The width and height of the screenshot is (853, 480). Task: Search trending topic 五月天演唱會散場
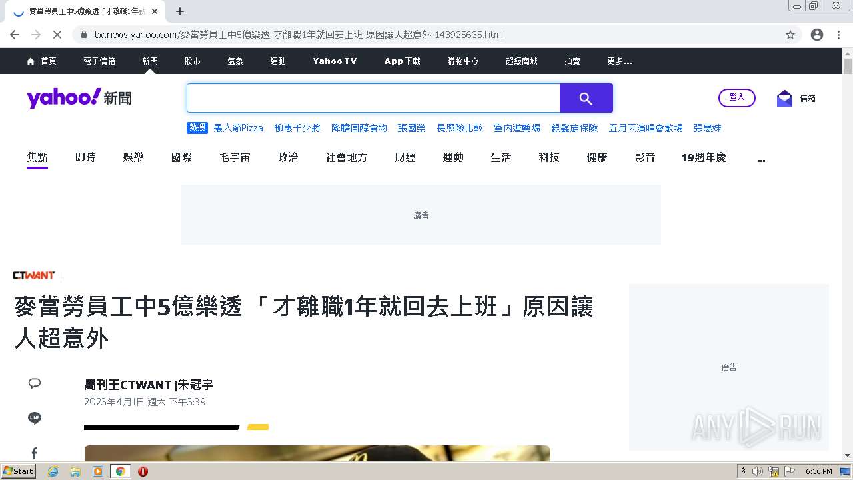(646, 128)
